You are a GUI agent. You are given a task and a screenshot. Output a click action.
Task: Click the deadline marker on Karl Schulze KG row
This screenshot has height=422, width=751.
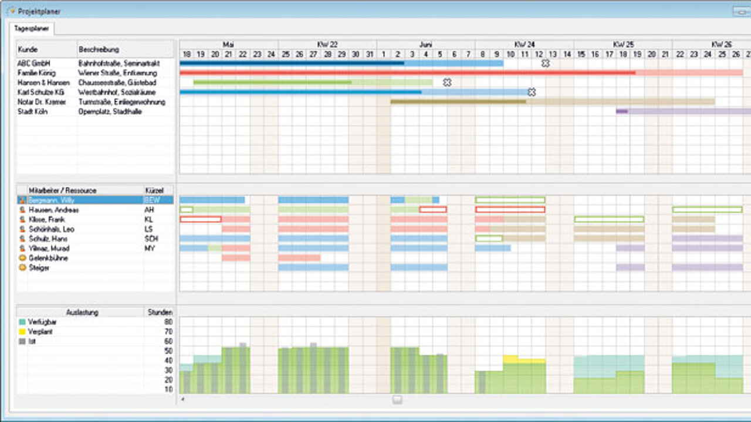point(532,92)
